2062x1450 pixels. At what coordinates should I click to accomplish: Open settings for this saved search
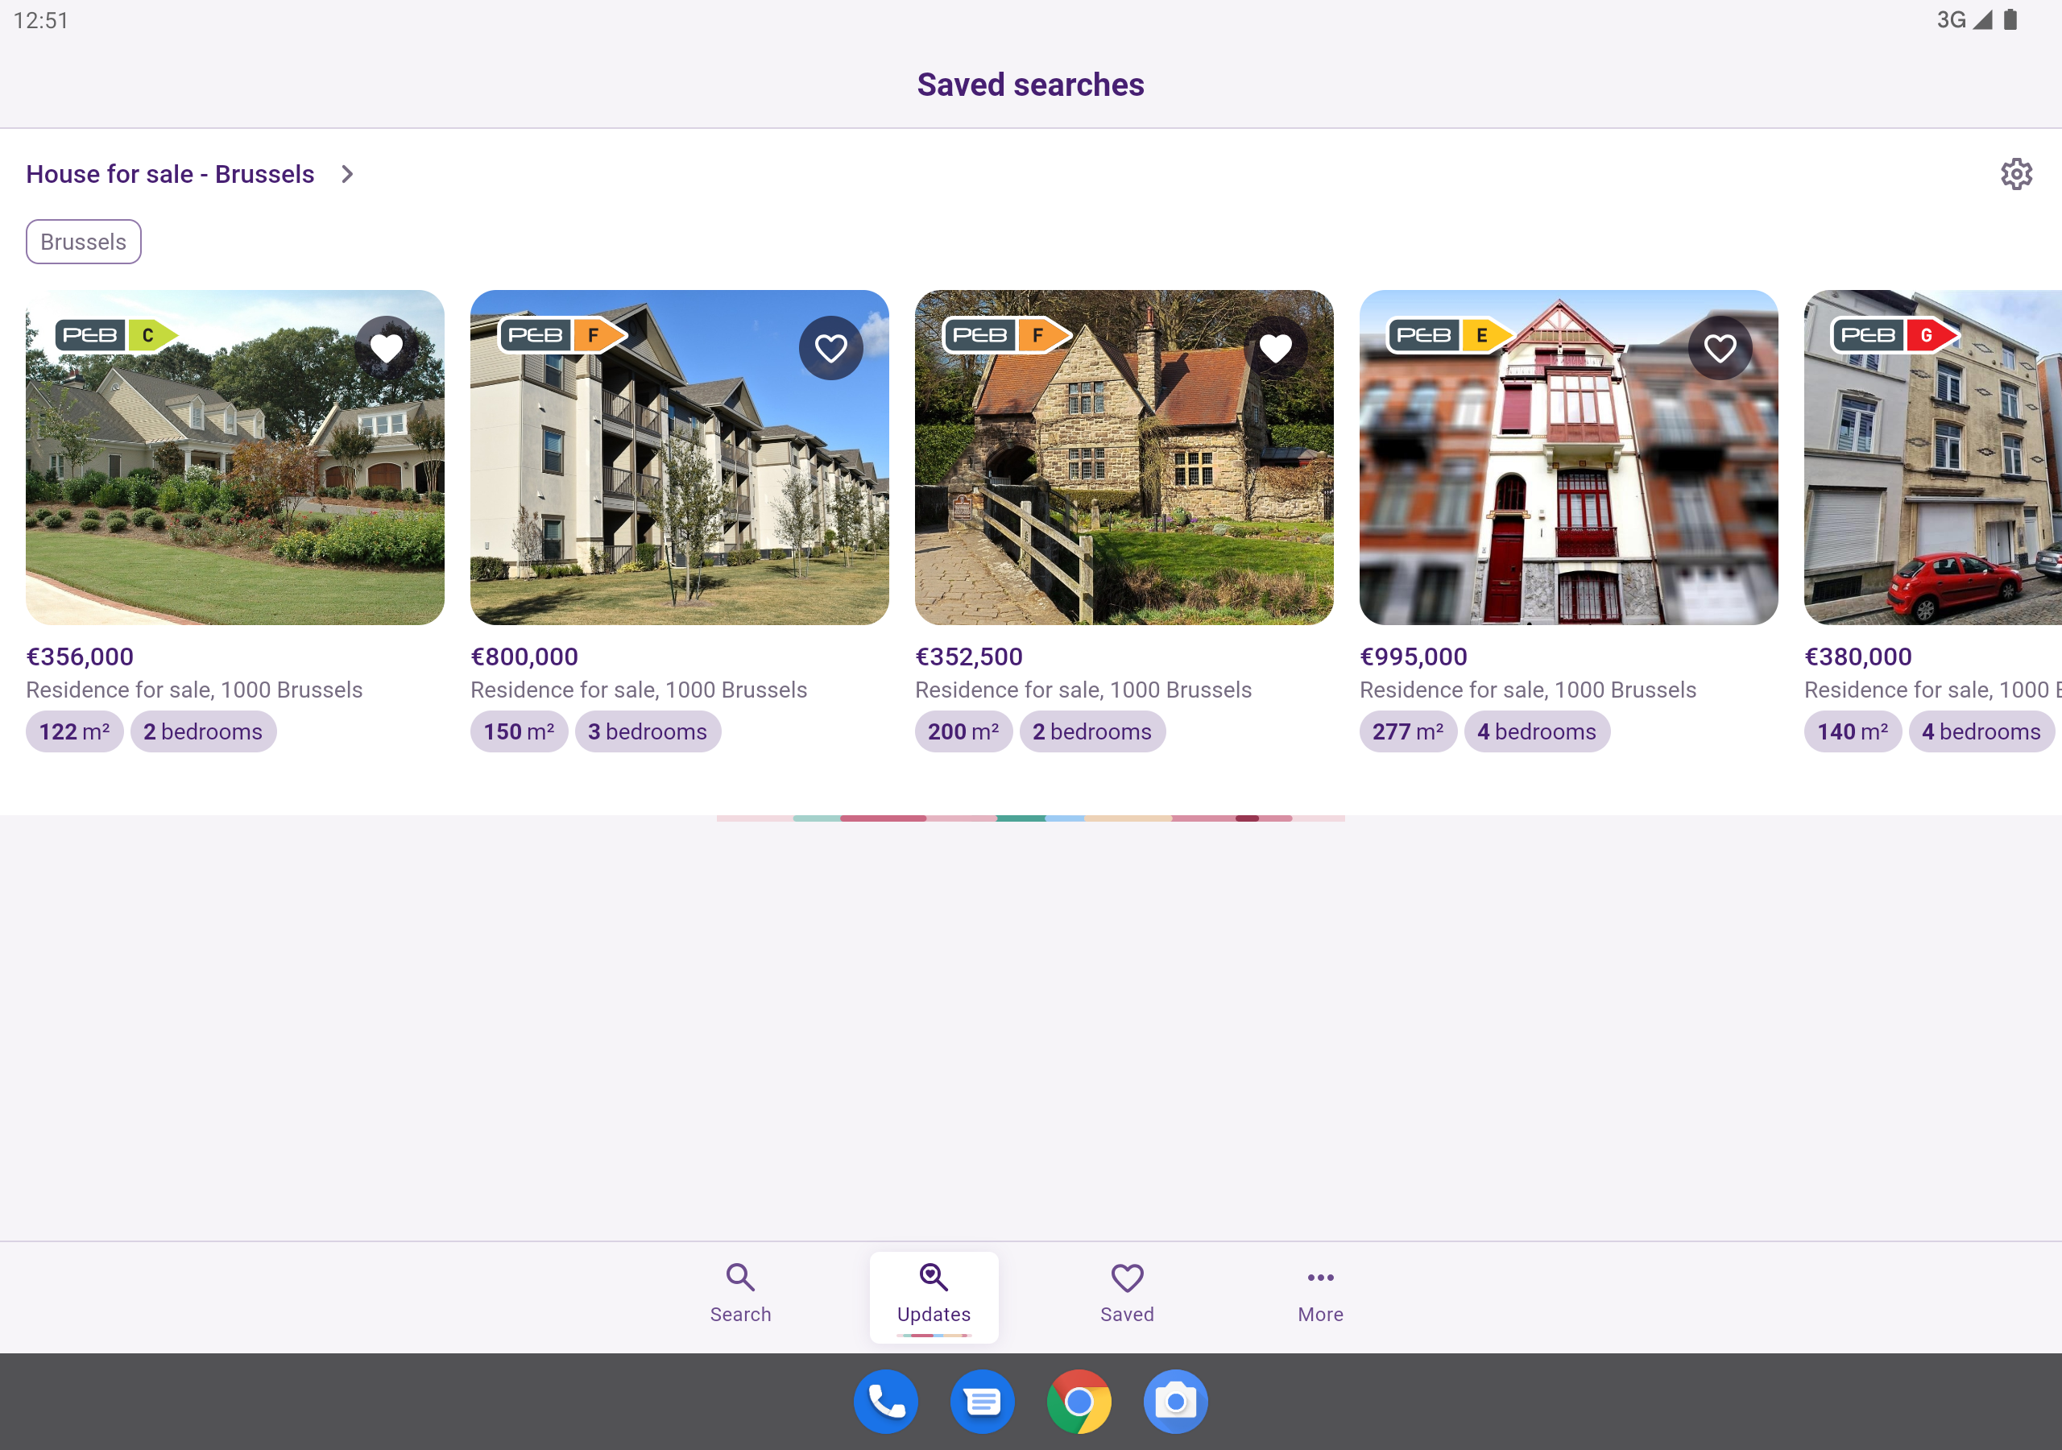click(x=2017, y=174)
